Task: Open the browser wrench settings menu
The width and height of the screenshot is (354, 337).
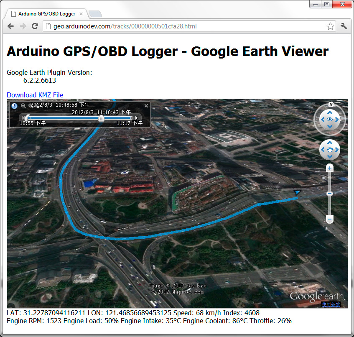Action: [x=344, y=26]
